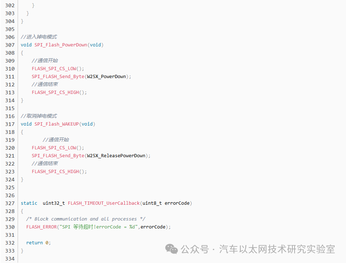Viewport: 346px width, 263px height.
Task: Click line number 330 in the gutter
Action: [10, 227]
